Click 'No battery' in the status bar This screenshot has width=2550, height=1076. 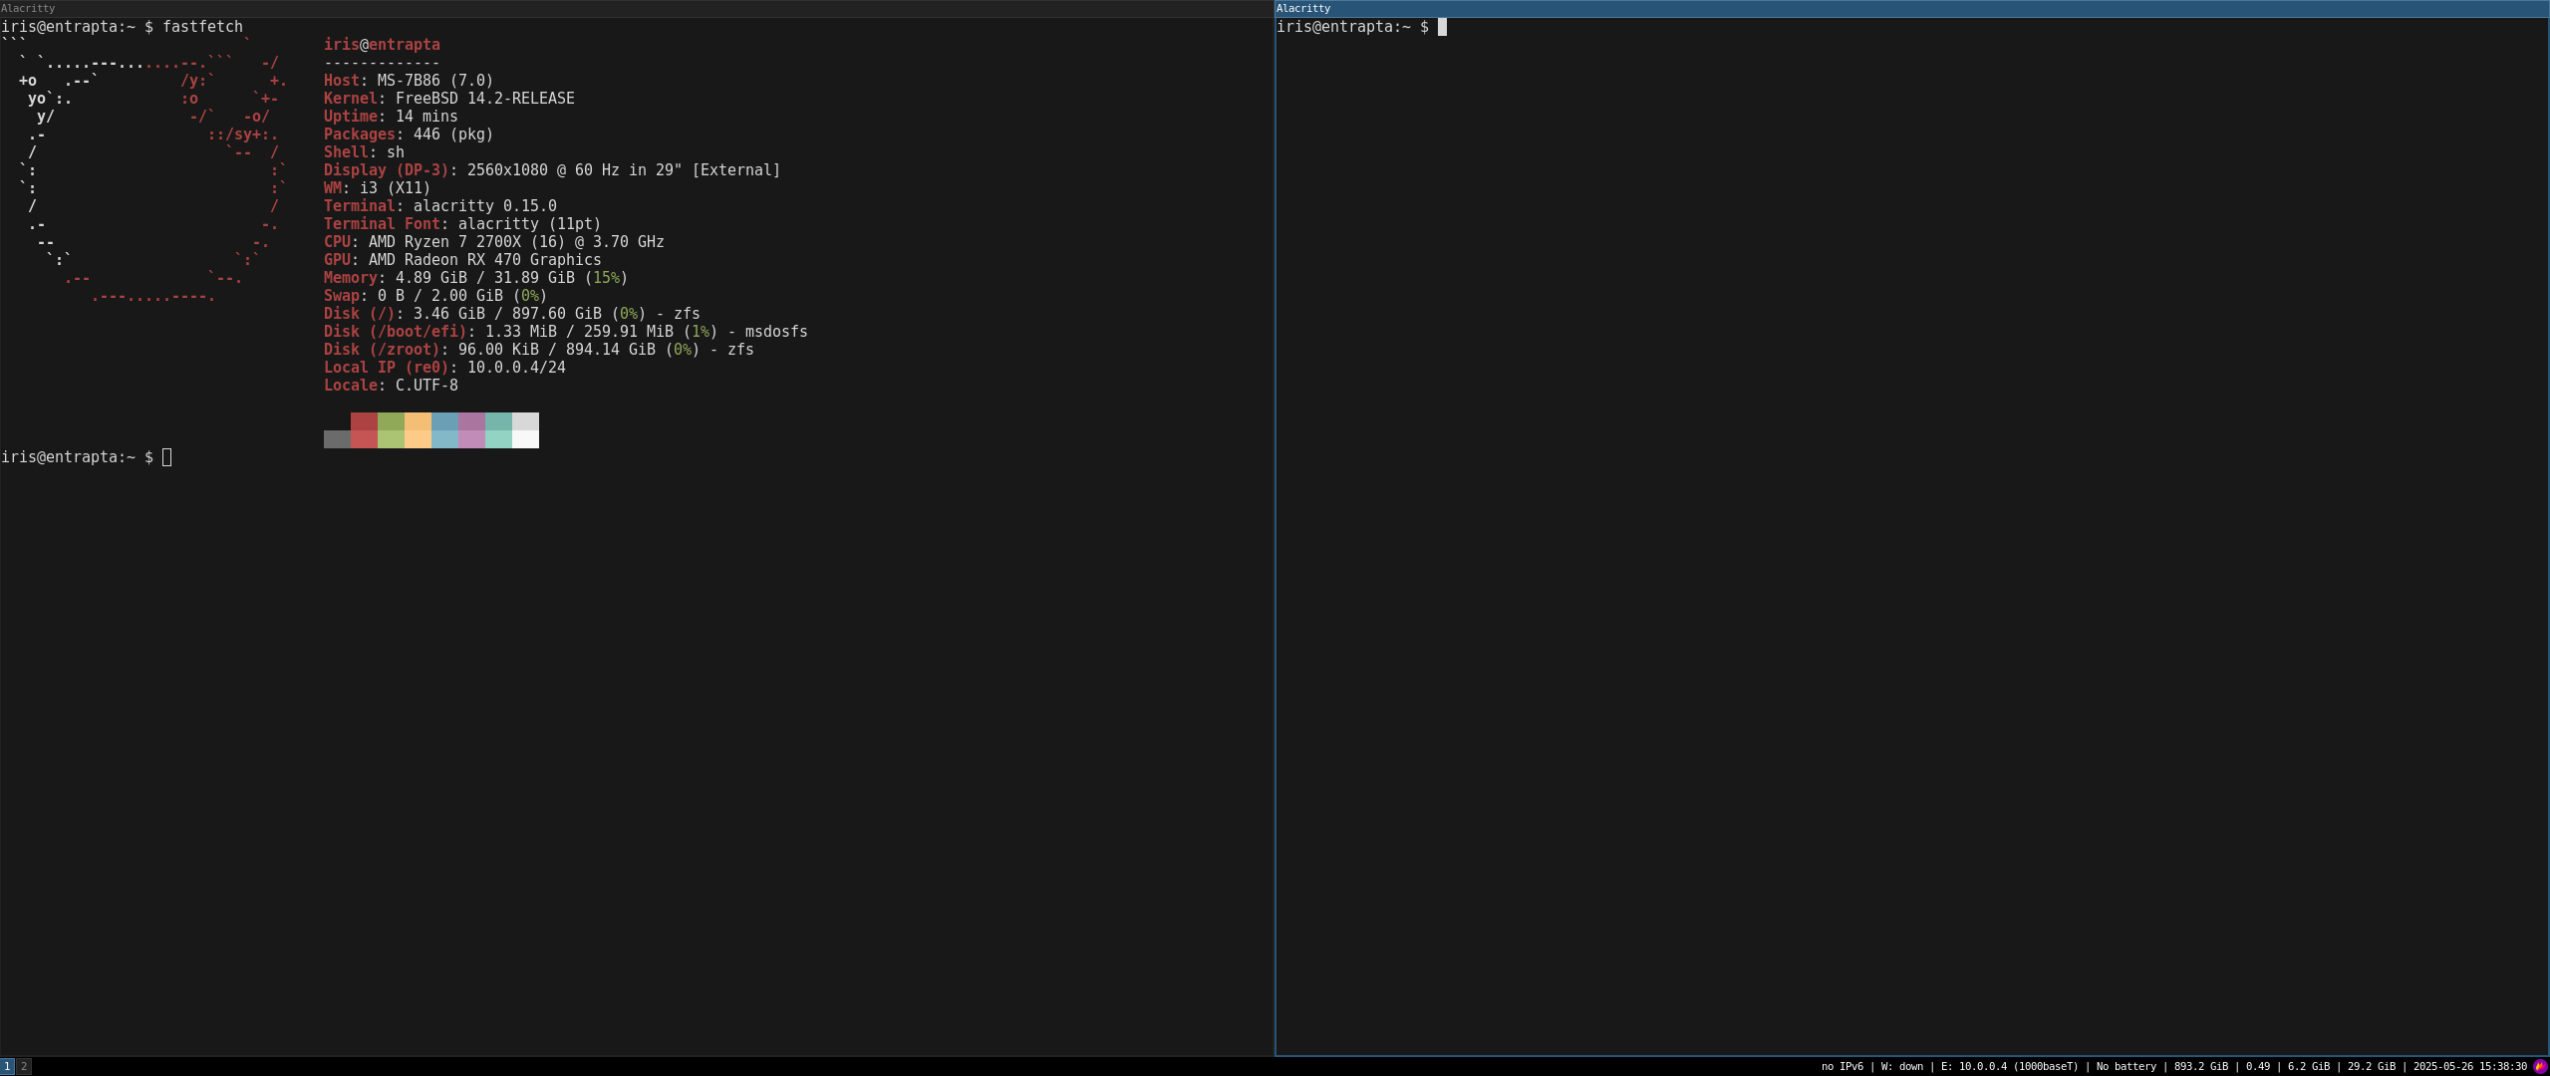(2126, 1067)
